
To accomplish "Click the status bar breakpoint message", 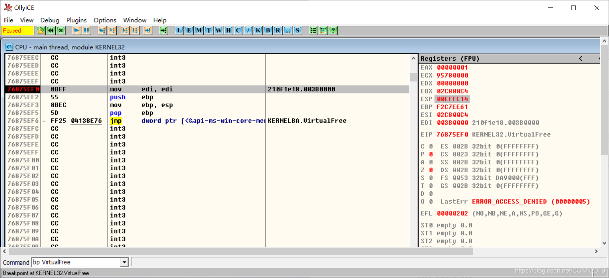I will click(46, 273).
